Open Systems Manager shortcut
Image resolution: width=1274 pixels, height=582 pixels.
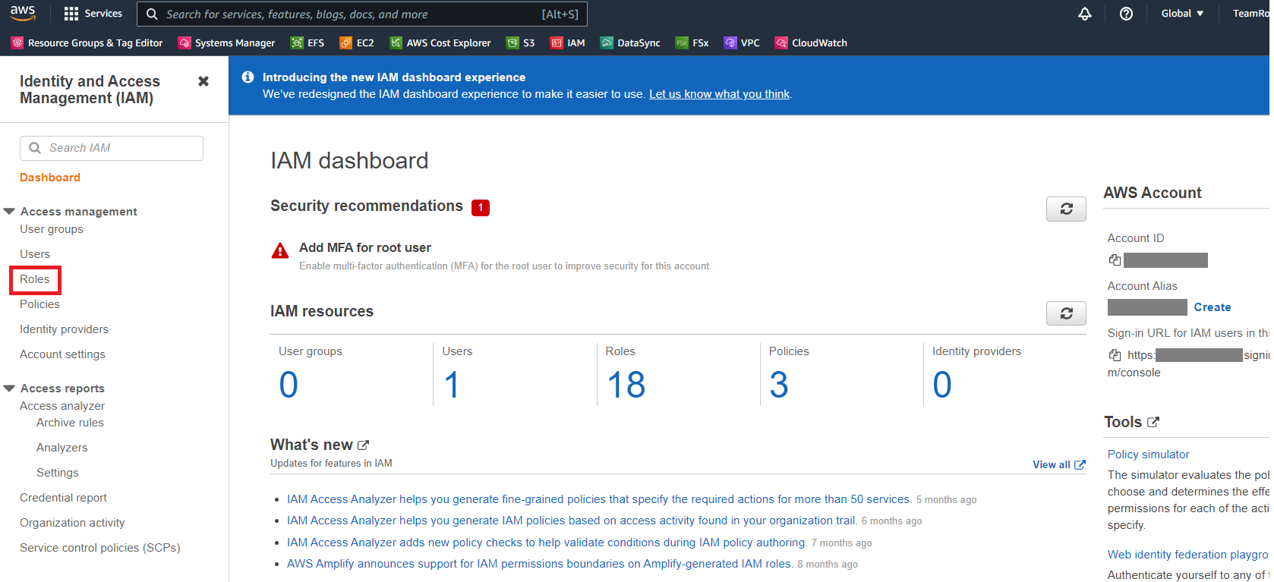[226, 43]
